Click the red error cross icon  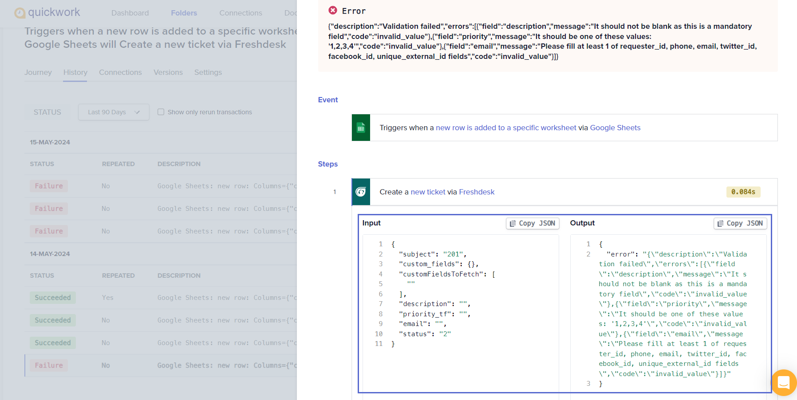pos(332,11)
